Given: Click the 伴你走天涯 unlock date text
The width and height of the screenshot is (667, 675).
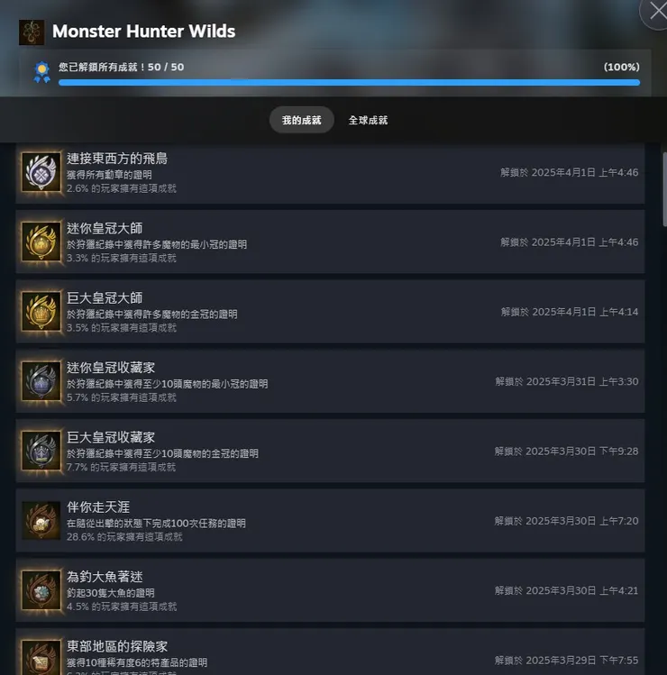Looking at the screenshot, I should point(566,521).
